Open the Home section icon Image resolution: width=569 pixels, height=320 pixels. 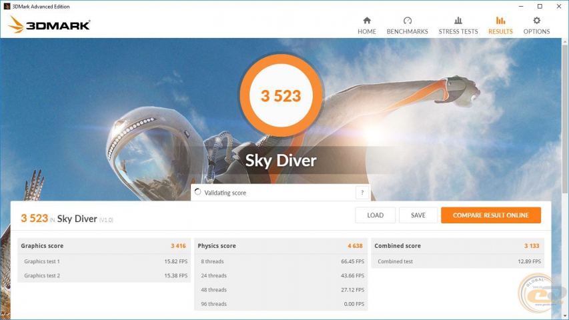click(366, 21)
